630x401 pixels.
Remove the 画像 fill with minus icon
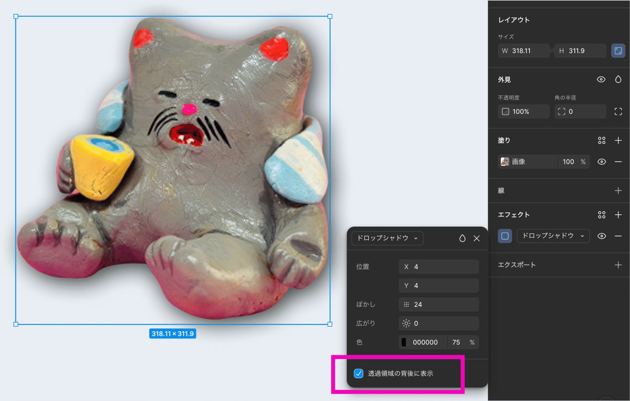click(x=618, y=162)
